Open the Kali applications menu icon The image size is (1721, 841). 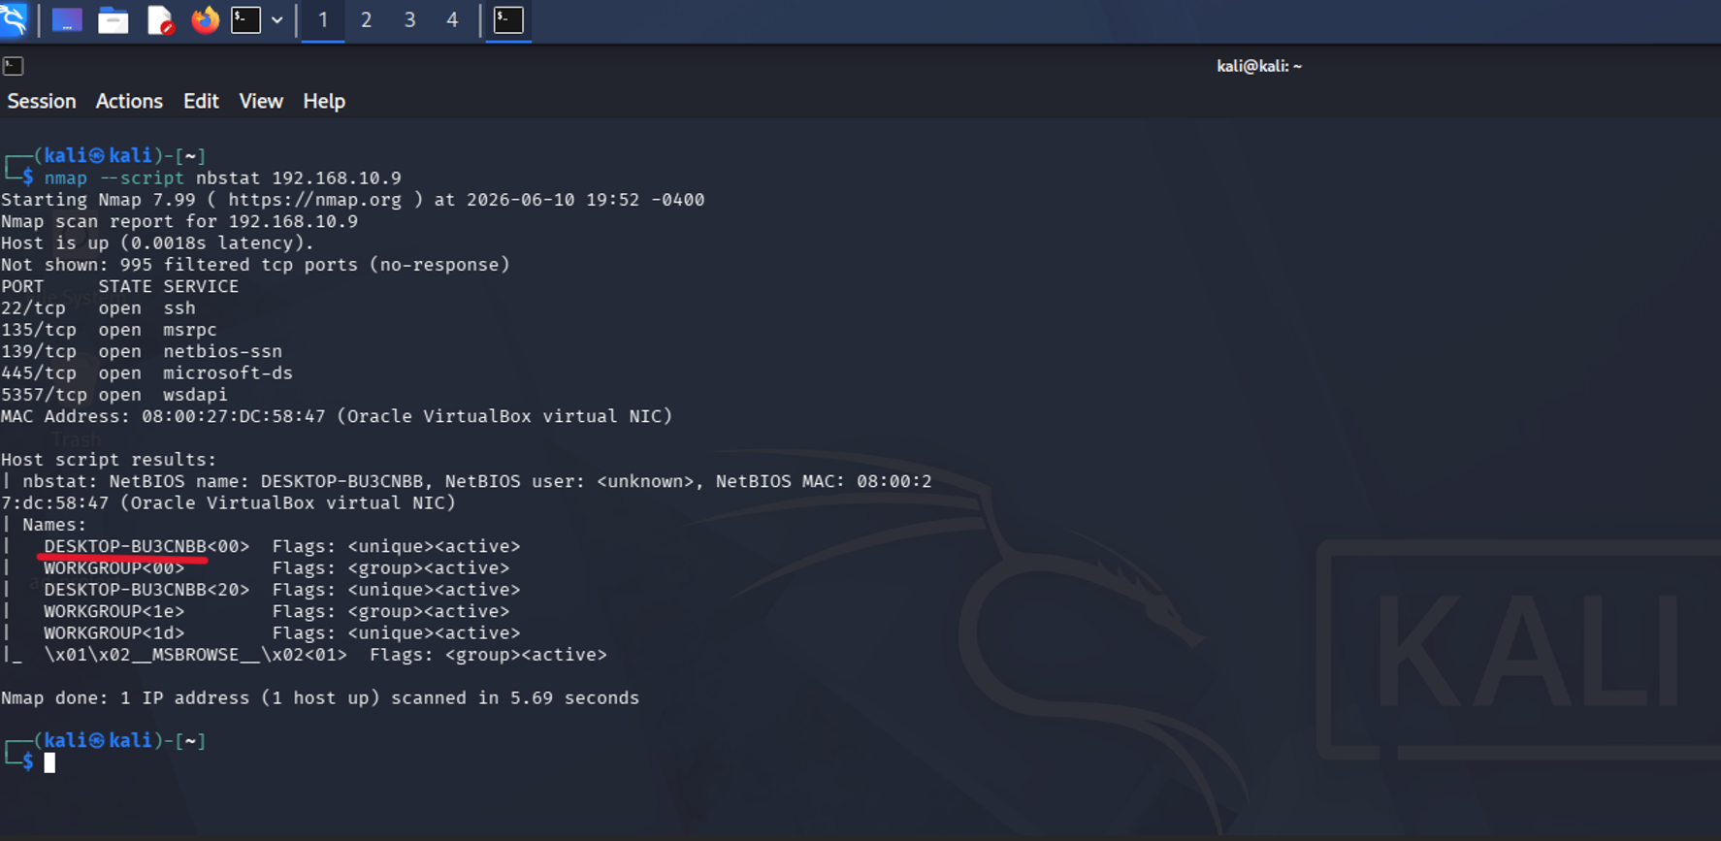click(x=14, y=19)
